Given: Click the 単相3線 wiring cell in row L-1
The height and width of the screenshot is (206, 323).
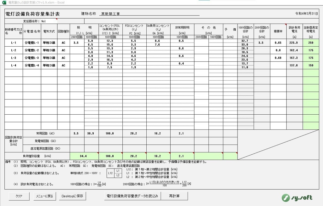Looking at the screenshot, I should click(x=50, y=43).
